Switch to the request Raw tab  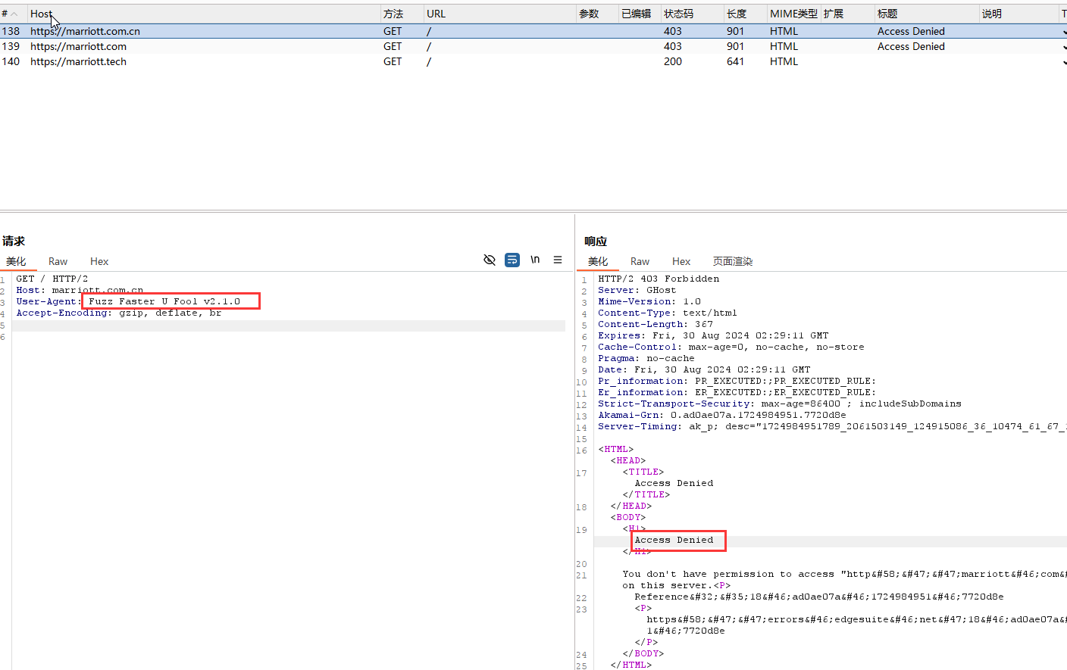tap(58, 261)
